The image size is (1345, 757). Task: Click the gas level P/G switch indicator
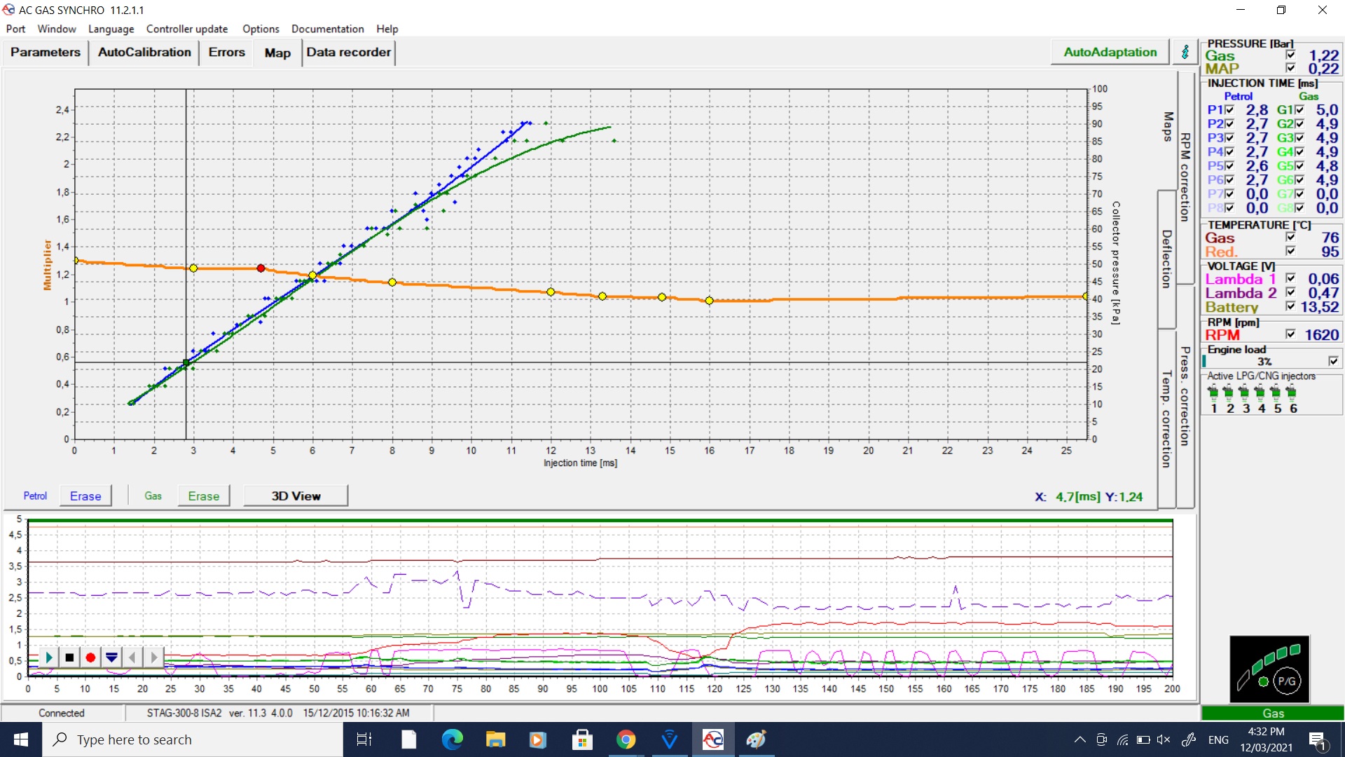point(1269,669)
